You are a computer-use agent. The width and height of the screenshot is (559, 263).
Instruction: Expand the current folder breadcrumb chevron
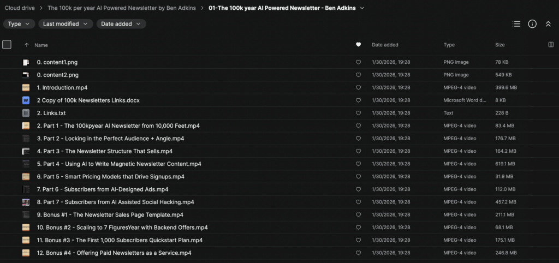(x=362, y=8)
